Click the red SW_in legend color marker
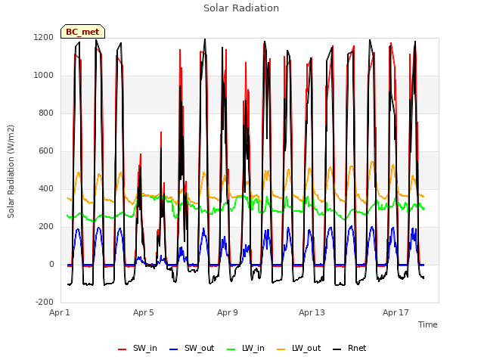The image size is (484, 363). click(x=123, y=349)
